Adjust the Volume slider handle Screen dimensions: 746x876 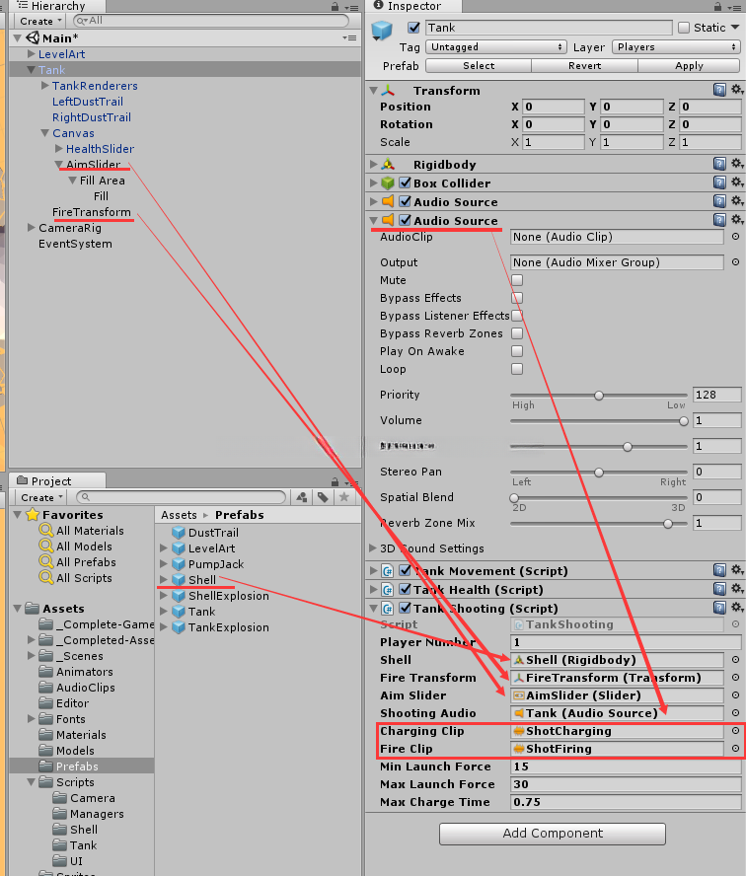(684, 421)
